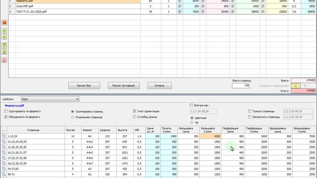Toggle print checkbox in Слои PDF.pdf row
Image resolution: width=317 pixels, height=178 pixels.
pyautogui.click(x=179, y=6)
